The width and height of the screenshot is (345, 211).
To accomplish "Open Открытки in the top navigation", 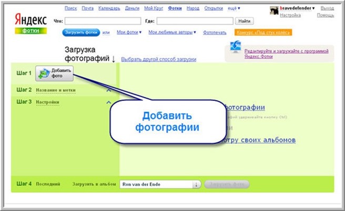I will (214, 8).
